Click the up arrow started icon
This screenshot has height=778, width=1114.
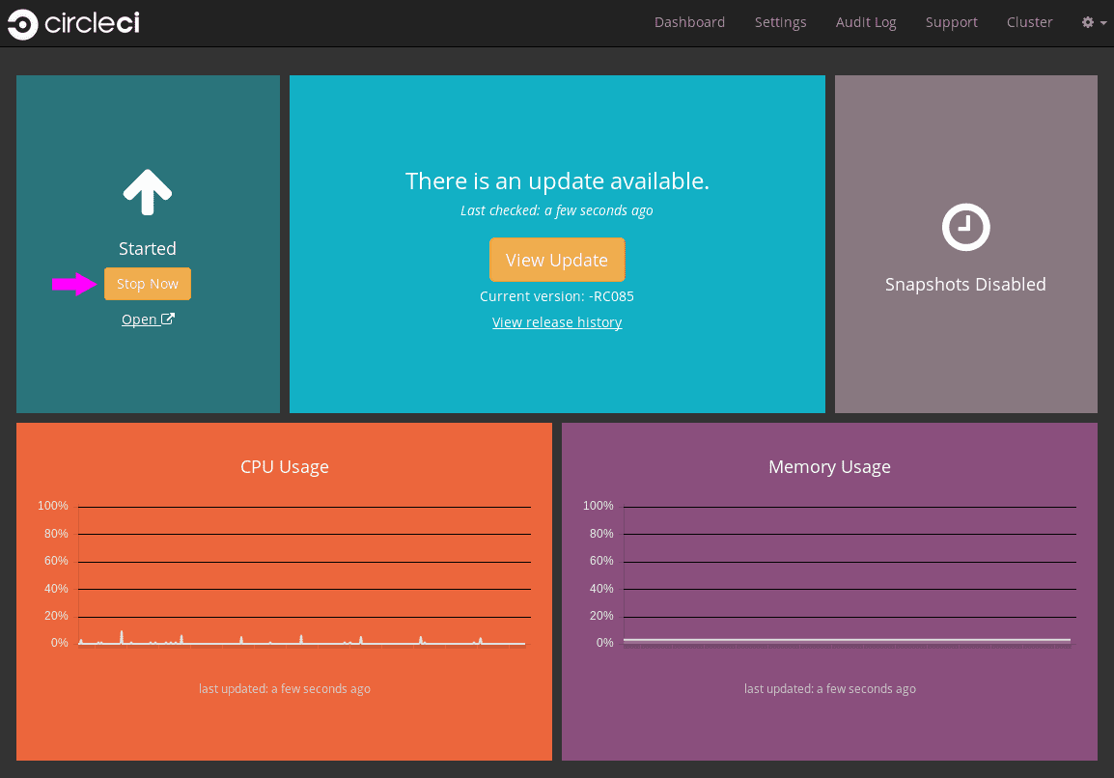point(147,192)
